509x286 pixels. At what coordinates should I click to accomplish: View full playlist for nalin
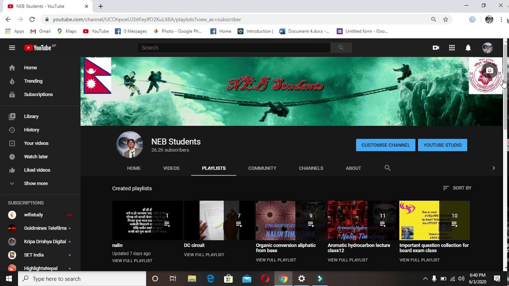(x=132, y=261)
